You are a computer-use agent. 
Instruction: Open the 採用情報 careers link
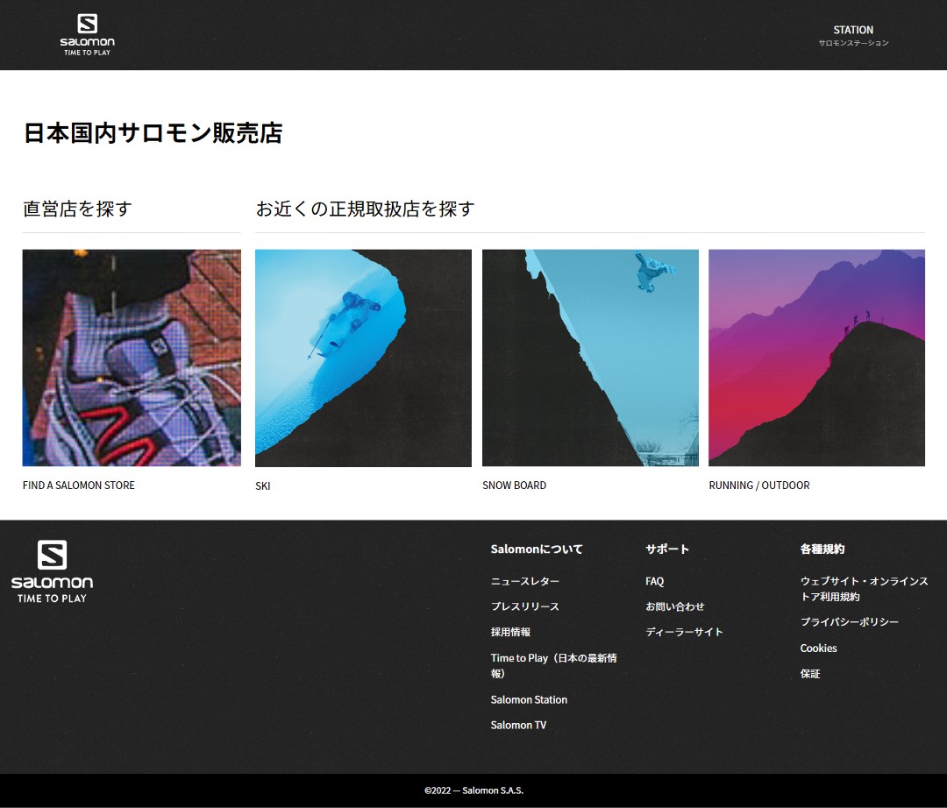510,632
